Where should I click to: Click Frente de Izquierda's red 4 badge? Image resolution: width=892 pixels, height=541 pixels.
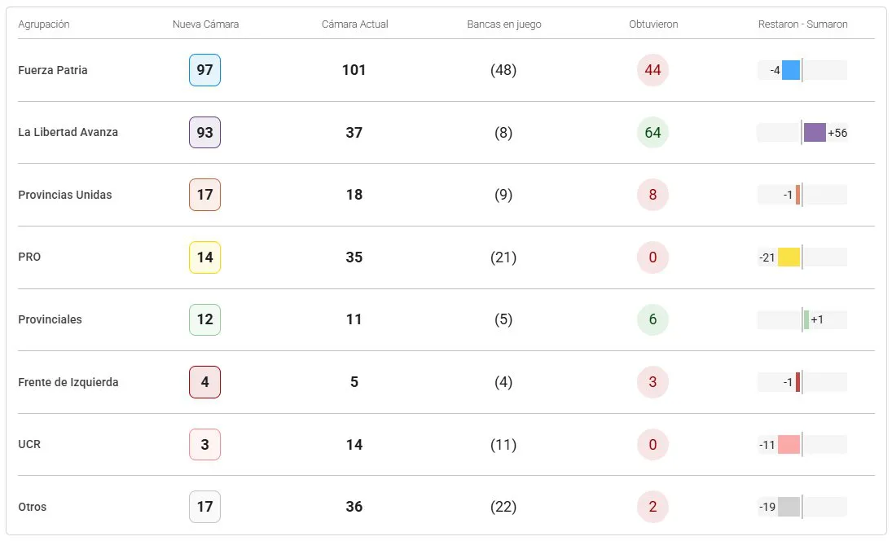(204, 382)
